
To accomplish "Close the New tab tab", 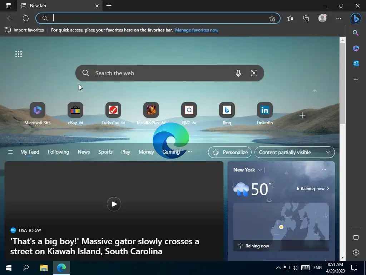I will (97, 6).
